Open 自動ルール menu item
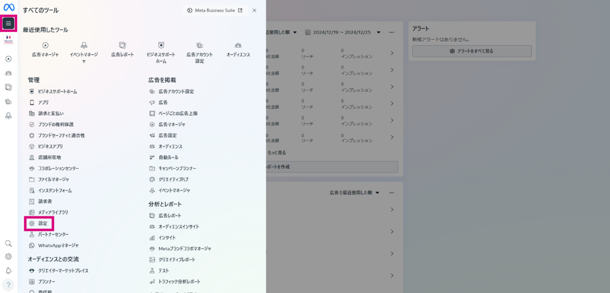Viewport: 610px width, 293px height. tap(164, 158)
